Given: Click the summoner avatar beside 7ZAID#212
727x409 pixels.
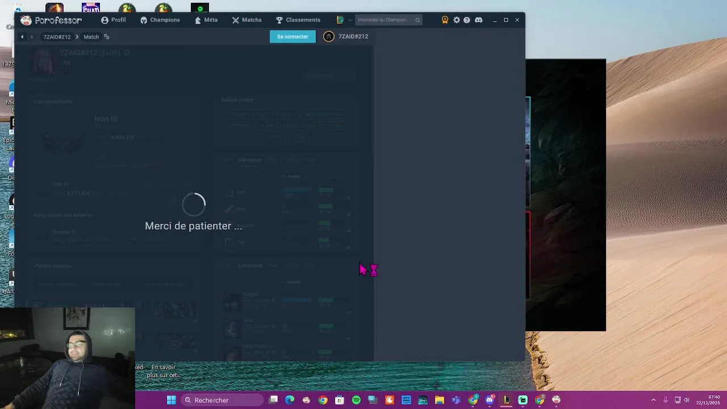Looking at the screenshot, I should point(328,36).
